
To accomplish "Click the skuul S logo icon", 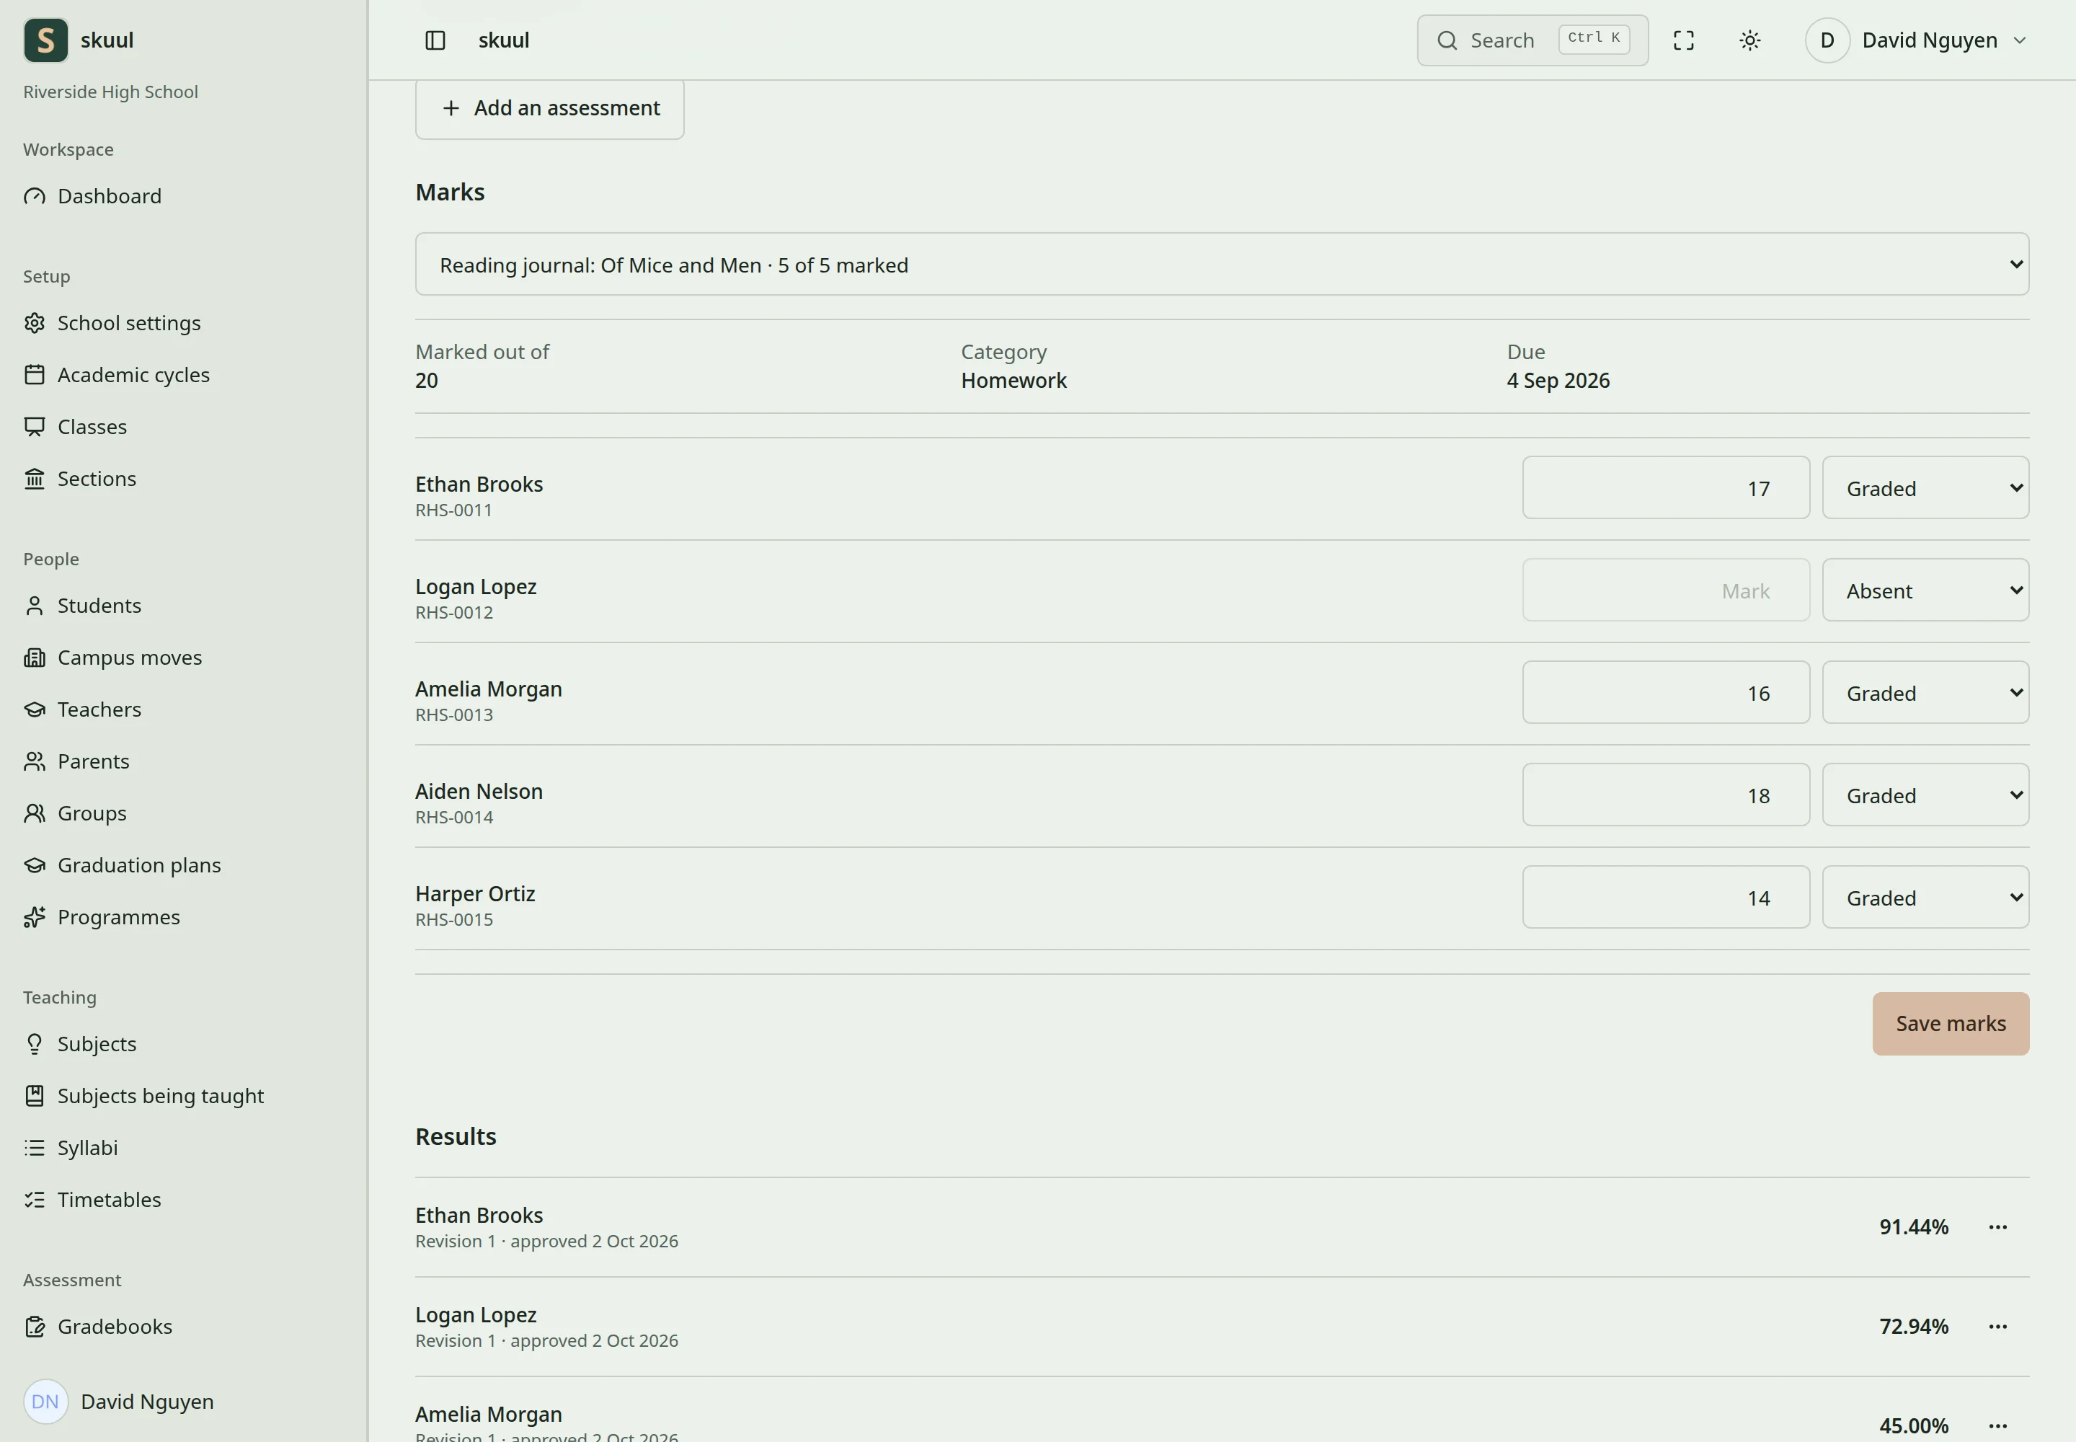I will click(x=45, y=40).
